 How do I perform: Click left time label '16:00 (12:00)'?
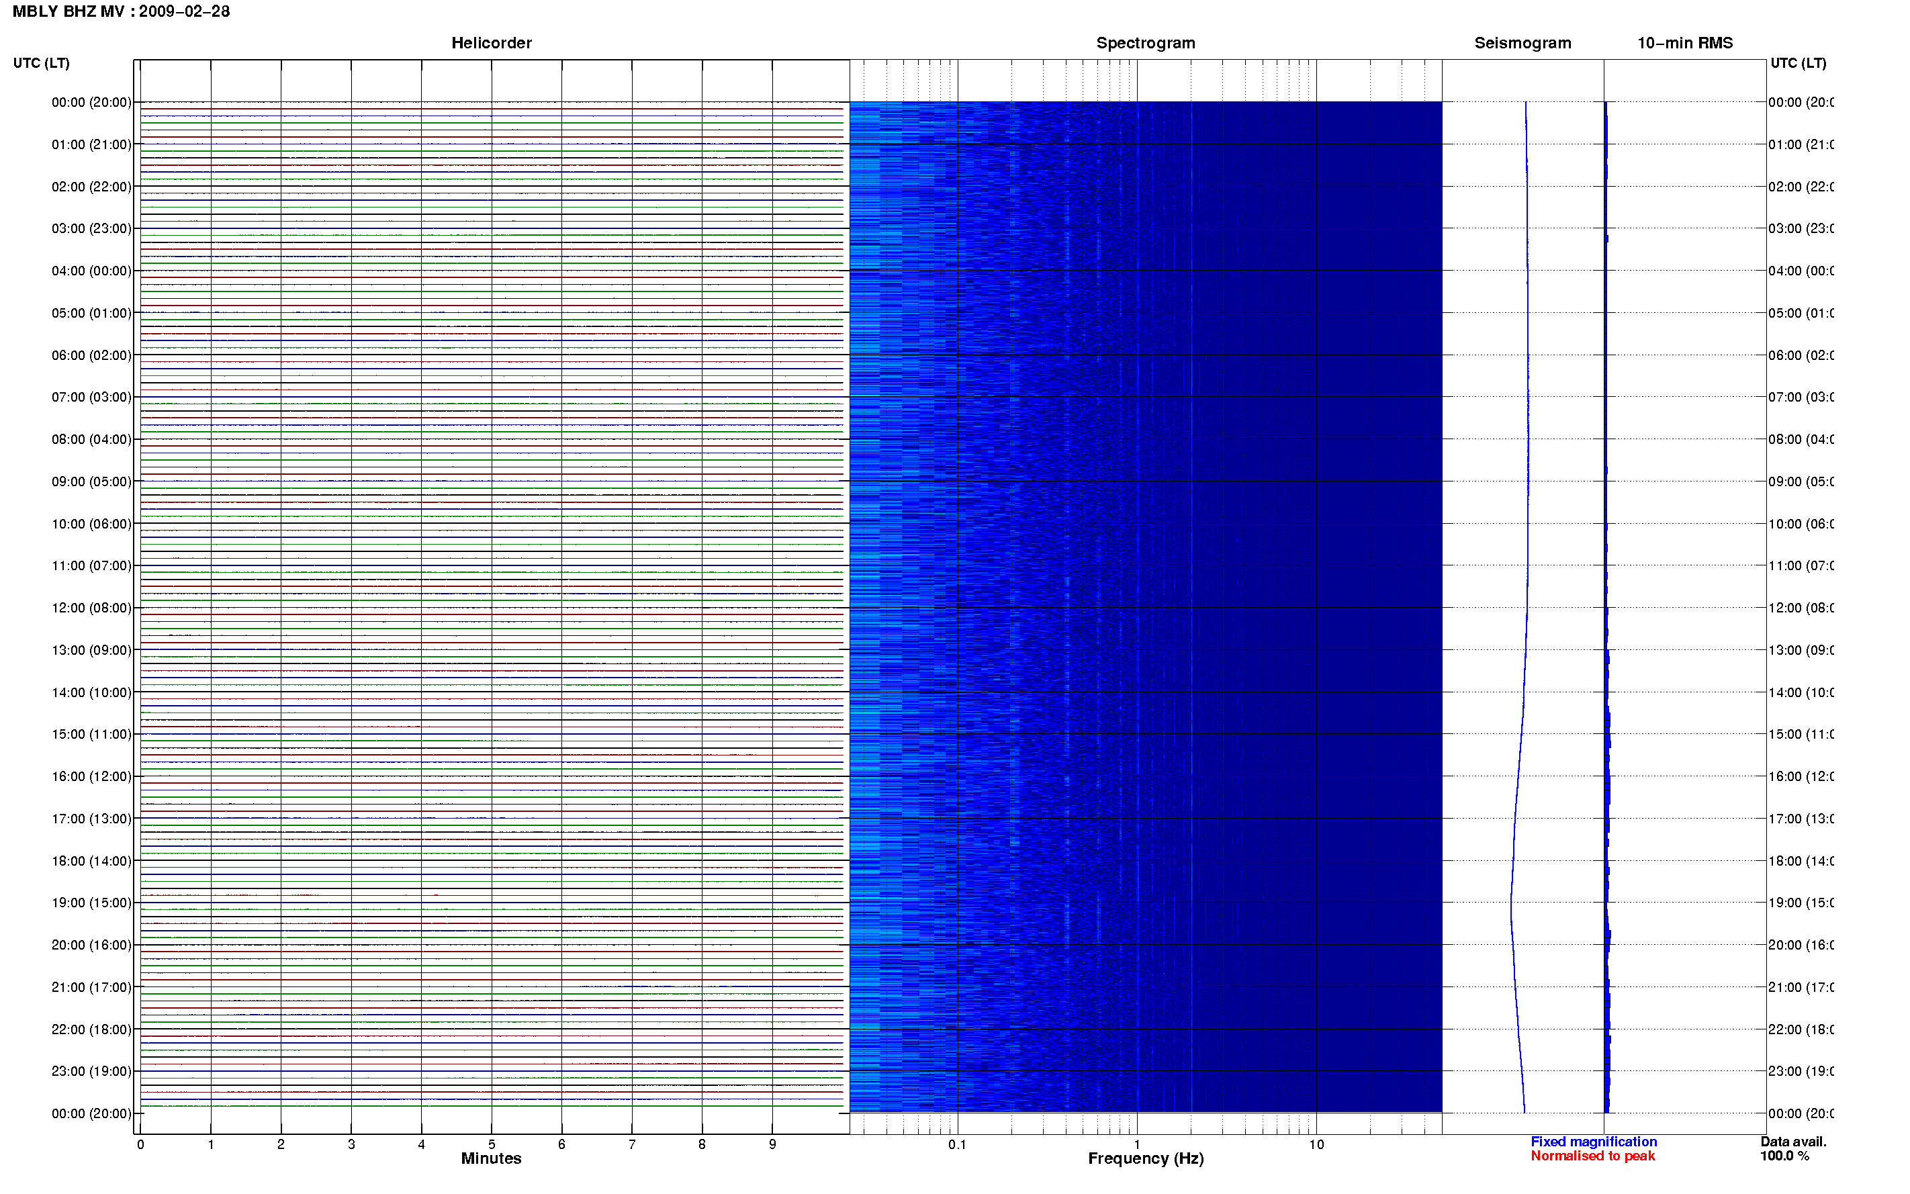coord(91,776)
